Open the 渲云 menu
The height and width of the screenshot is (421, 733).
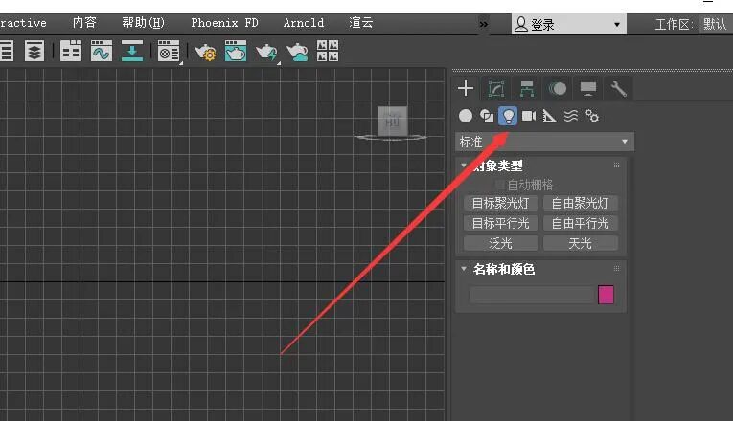coord(361,22)
